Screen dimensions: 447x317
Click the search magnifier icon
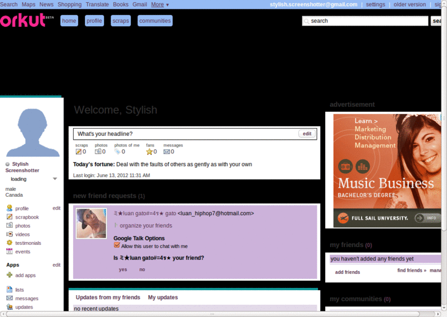[307, 21]
